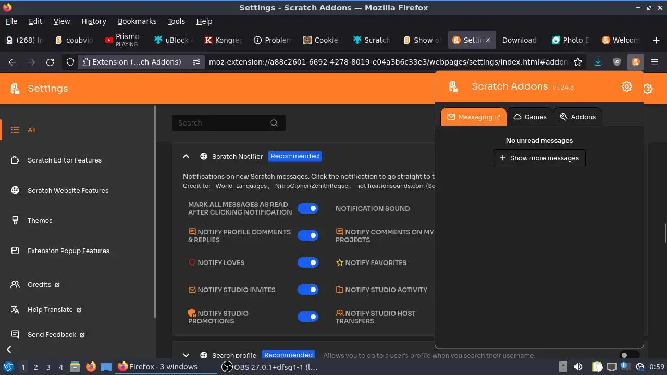Viewport: 667px width, 375px height.
Task: Click the tracking protection shield icon
Action: [70, 62]
